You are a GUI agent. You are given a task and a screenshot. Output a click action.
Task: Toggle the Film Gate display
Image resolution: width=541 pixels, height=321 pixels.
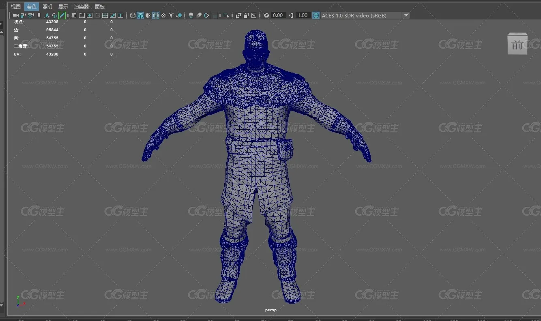[82, 15]
